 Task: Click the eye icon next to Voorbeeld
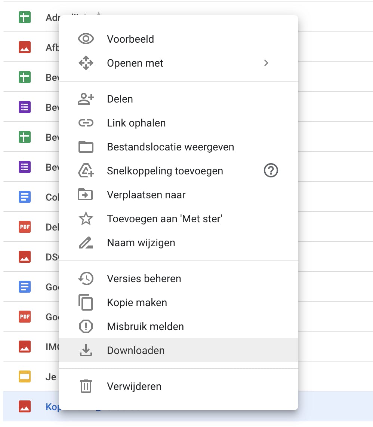coord(86,39)
